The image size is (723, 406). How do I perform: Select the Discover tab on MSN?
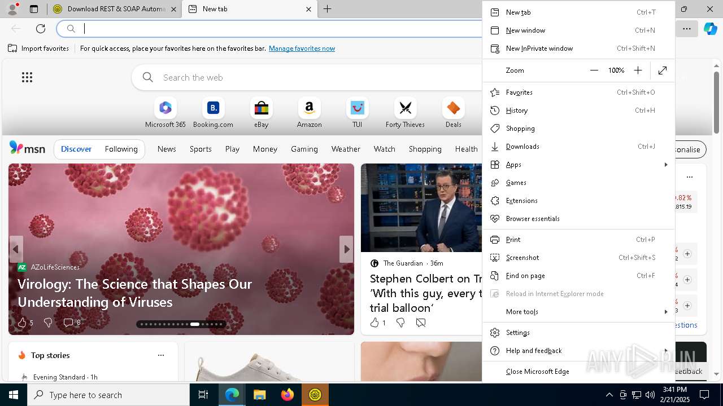(76, 149)
